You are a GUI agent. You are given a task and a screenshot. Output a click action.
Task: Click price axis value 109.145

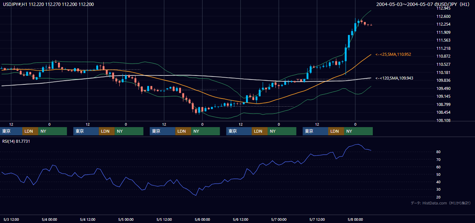click(x=444, y=97)
